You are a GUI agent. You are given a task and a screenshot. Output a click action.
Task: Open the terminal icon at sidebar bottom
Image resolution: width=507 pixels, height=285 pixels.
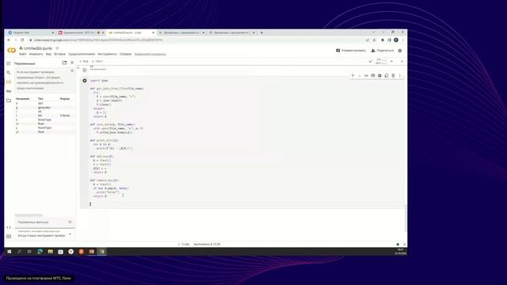pos(9,236)
